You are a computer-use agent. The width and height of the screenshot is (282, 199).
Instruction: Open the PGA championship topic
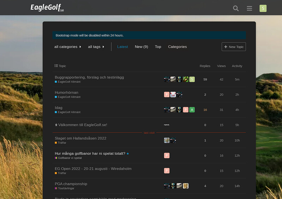pos(71,184)
